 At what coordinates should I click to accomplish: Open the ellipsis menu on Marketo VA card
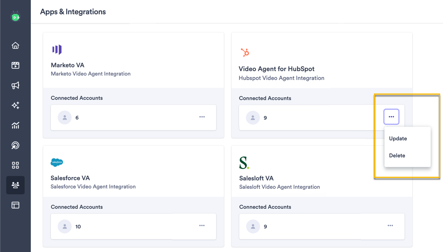(x=202, y=117)
